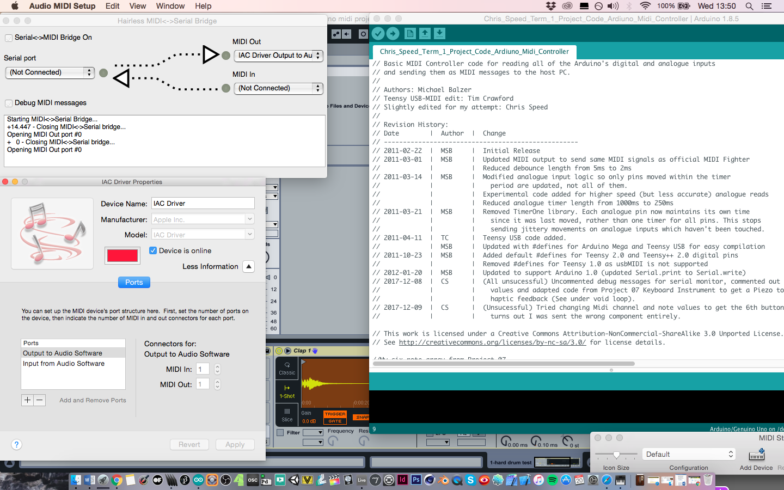Remove a port with minus button
This screenshot has width=784, height=490.
coord(39,400)
